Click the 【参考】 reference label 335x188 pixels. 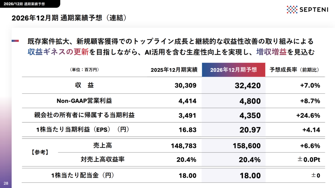tap(40, 152)
